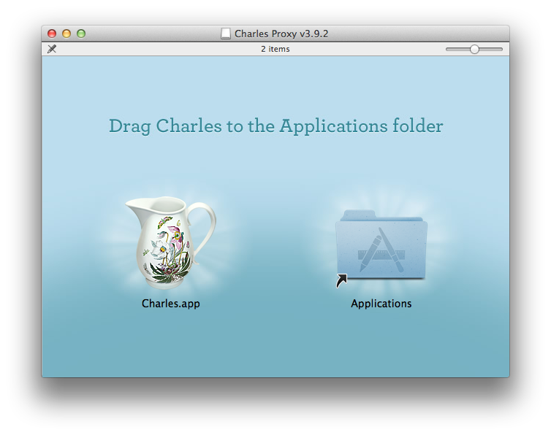Image resolution: width=551 pixels, height=435 pixels.
Task: Select the Charles.app pitcher icon
Action: tap(171, 242)
